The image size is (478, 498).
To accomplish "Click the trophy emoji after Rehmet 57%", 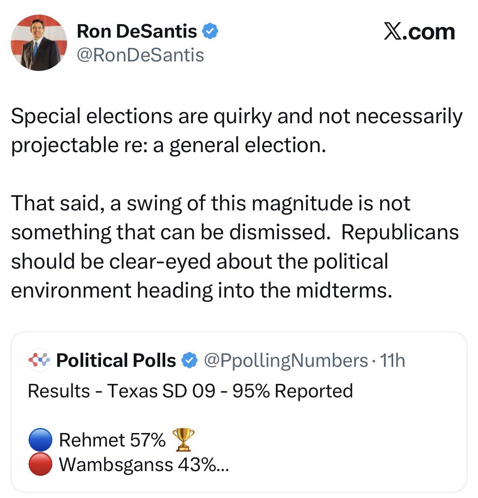I will (183, 439).
